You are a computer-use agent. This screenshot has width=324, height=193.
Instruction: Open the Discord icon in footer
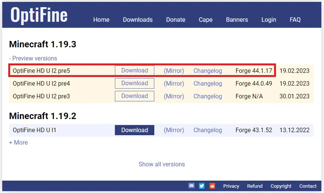point(191,186)
